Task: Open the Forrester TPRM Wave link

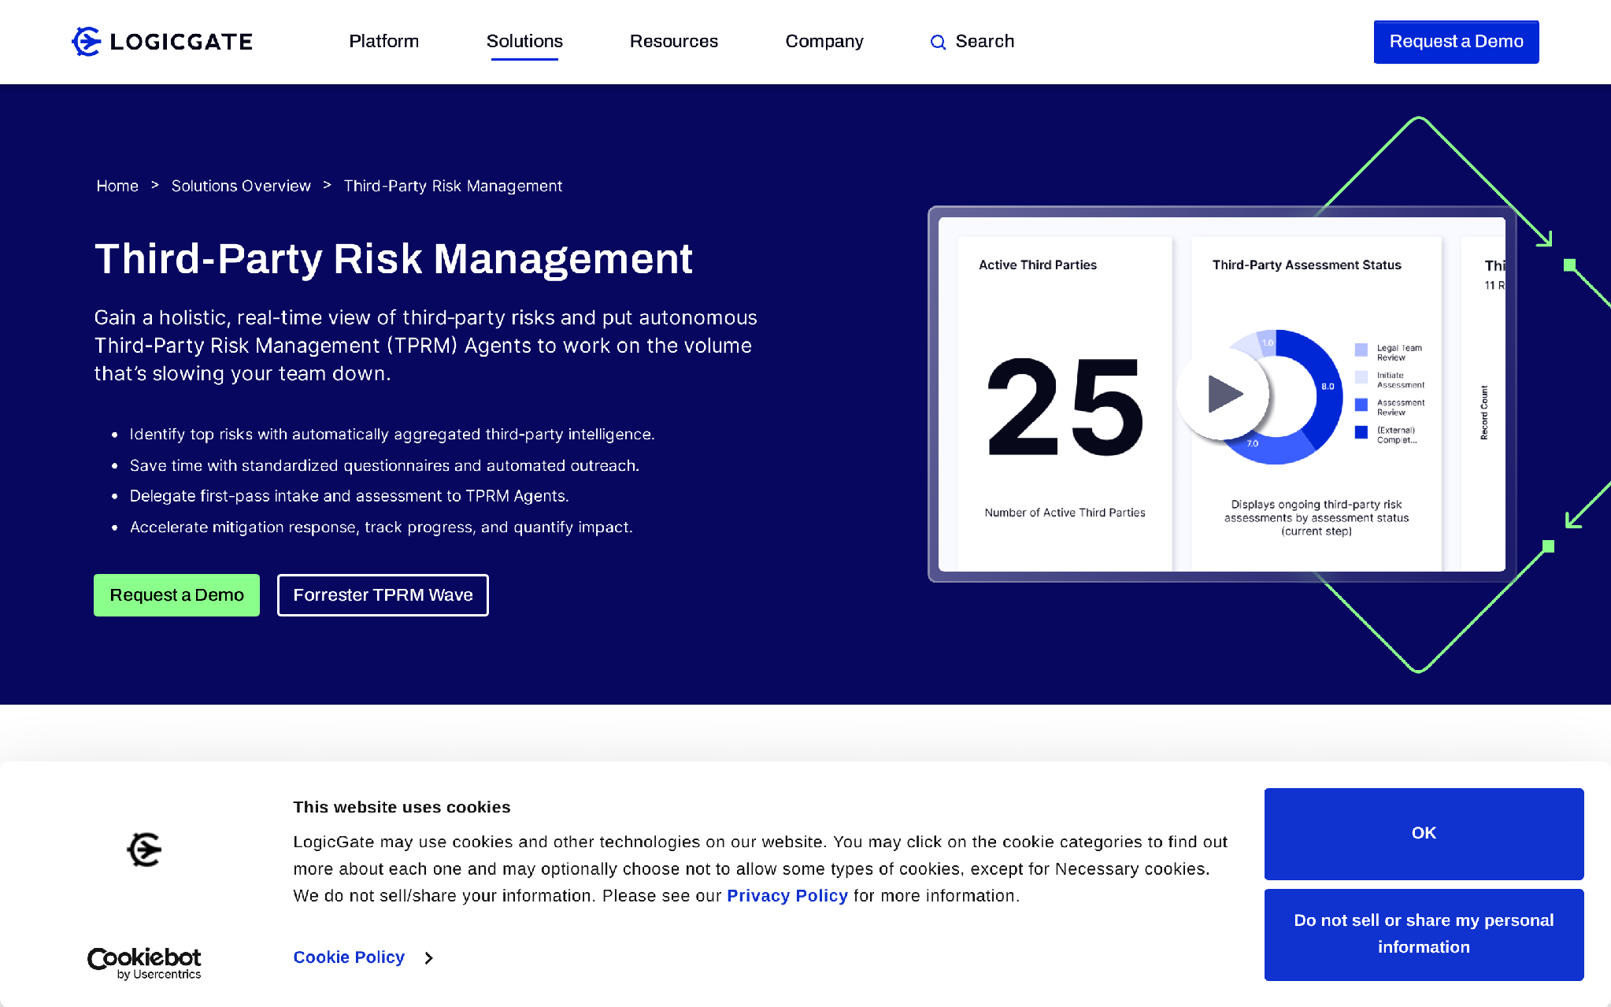Action: click(x=383, y=595)
